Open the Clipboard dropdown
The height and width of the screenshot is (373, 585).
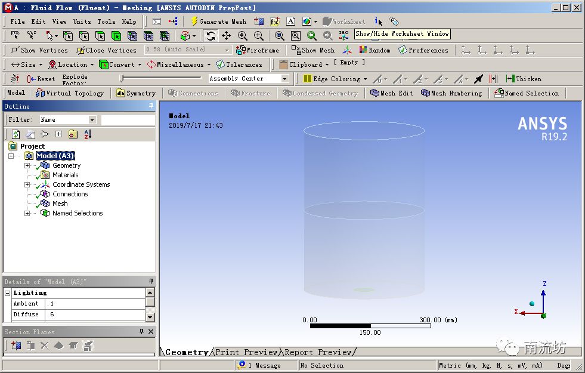(305, 64)
